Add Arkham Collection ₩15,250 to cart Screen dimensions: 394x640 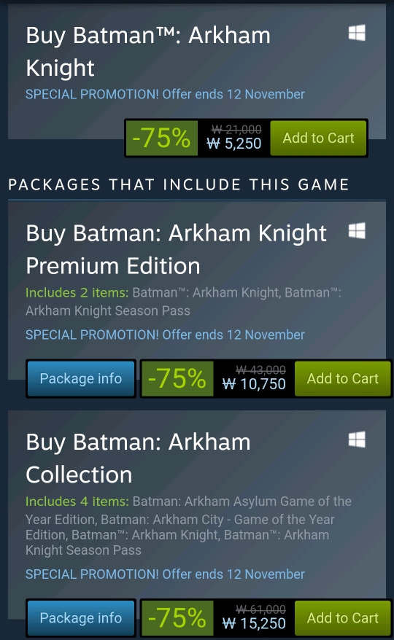[342, 618]
